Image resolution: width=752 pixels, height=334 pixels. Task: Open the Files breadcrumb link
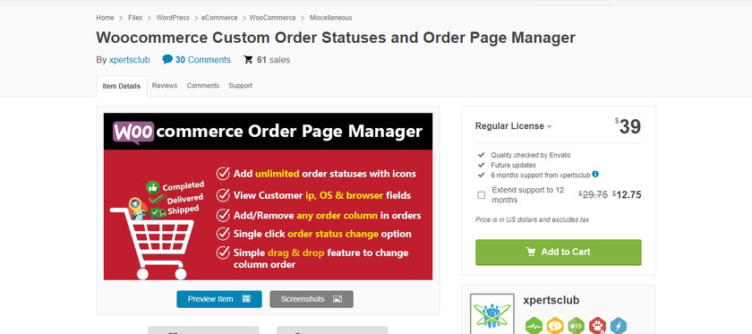[x=135, y=18]
